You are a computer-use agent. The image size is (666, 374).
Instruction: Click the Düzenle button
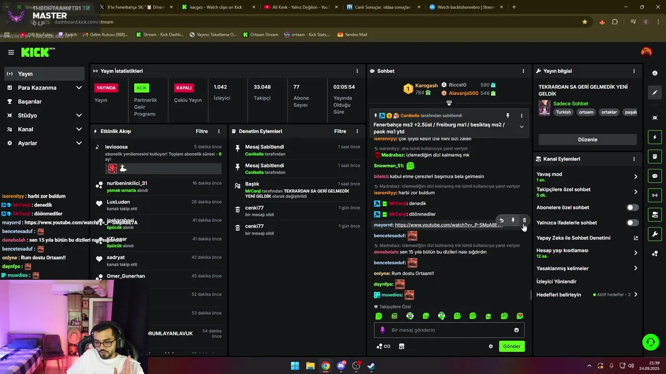[x=587, y=140]
